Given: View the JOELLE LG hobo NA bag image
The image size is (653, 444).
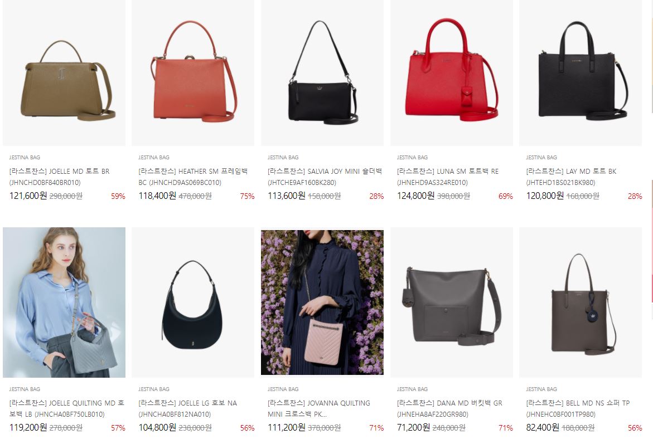Looking at the screenshot, I should pos(194,302).
